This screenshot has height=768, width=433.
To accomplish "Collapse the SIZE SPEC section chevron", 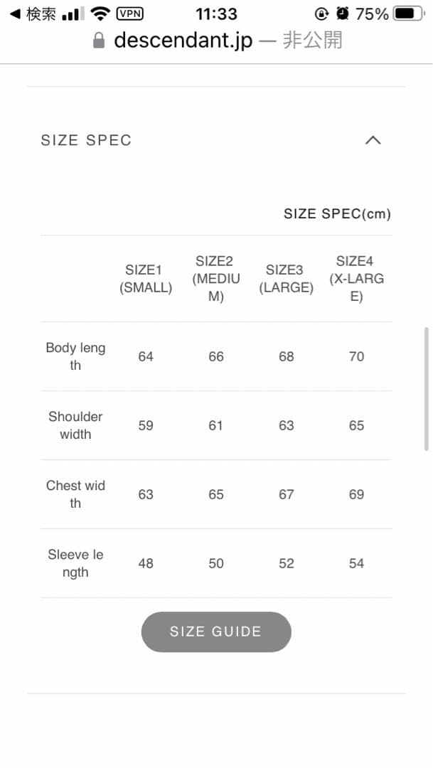I will [x=373, y=140].
